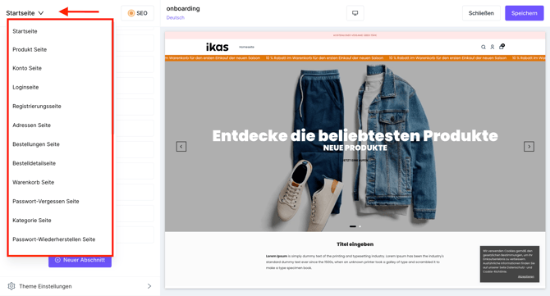Open the shopping bag icon in header

[x=502, y=46]
